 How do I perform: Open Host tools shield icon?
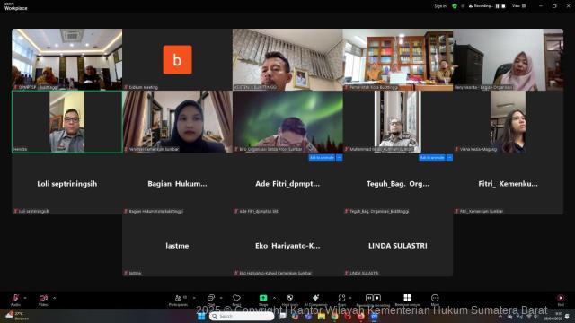pos(289,300)
